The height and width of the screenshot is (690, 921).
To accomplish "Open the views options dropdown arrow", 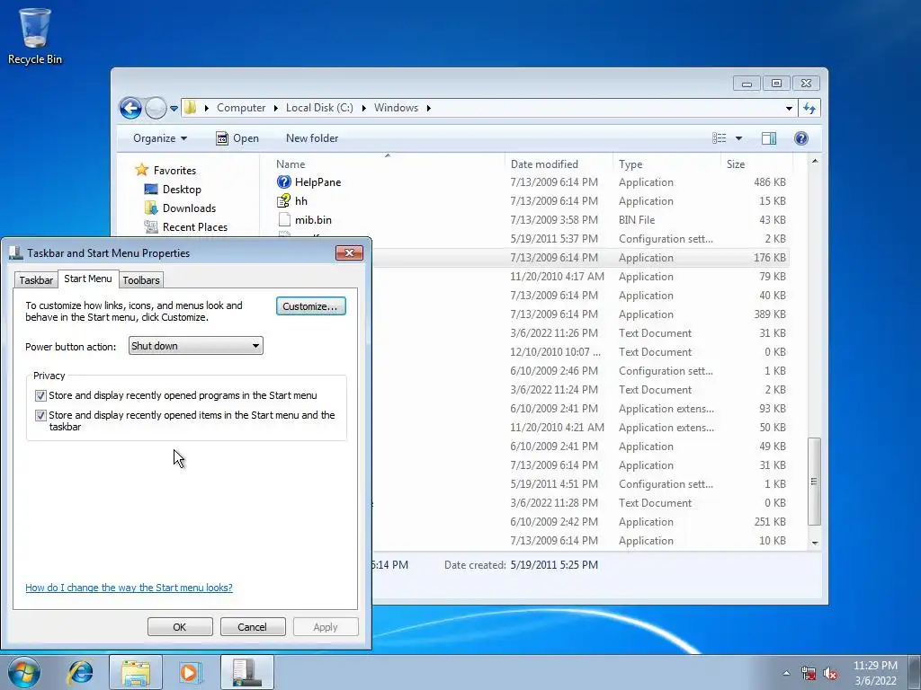I will (x=738, y=138).
